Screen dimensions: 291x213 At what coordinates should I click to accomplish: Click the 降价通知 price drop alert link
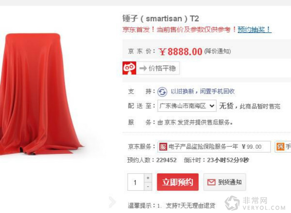217,51
